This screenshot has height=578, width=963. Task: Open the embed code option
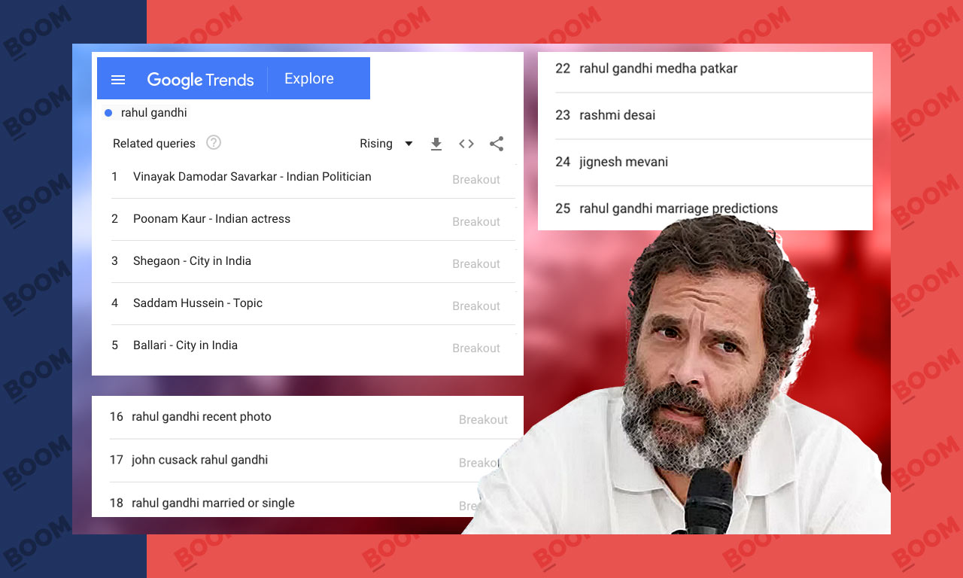point(466,144)
